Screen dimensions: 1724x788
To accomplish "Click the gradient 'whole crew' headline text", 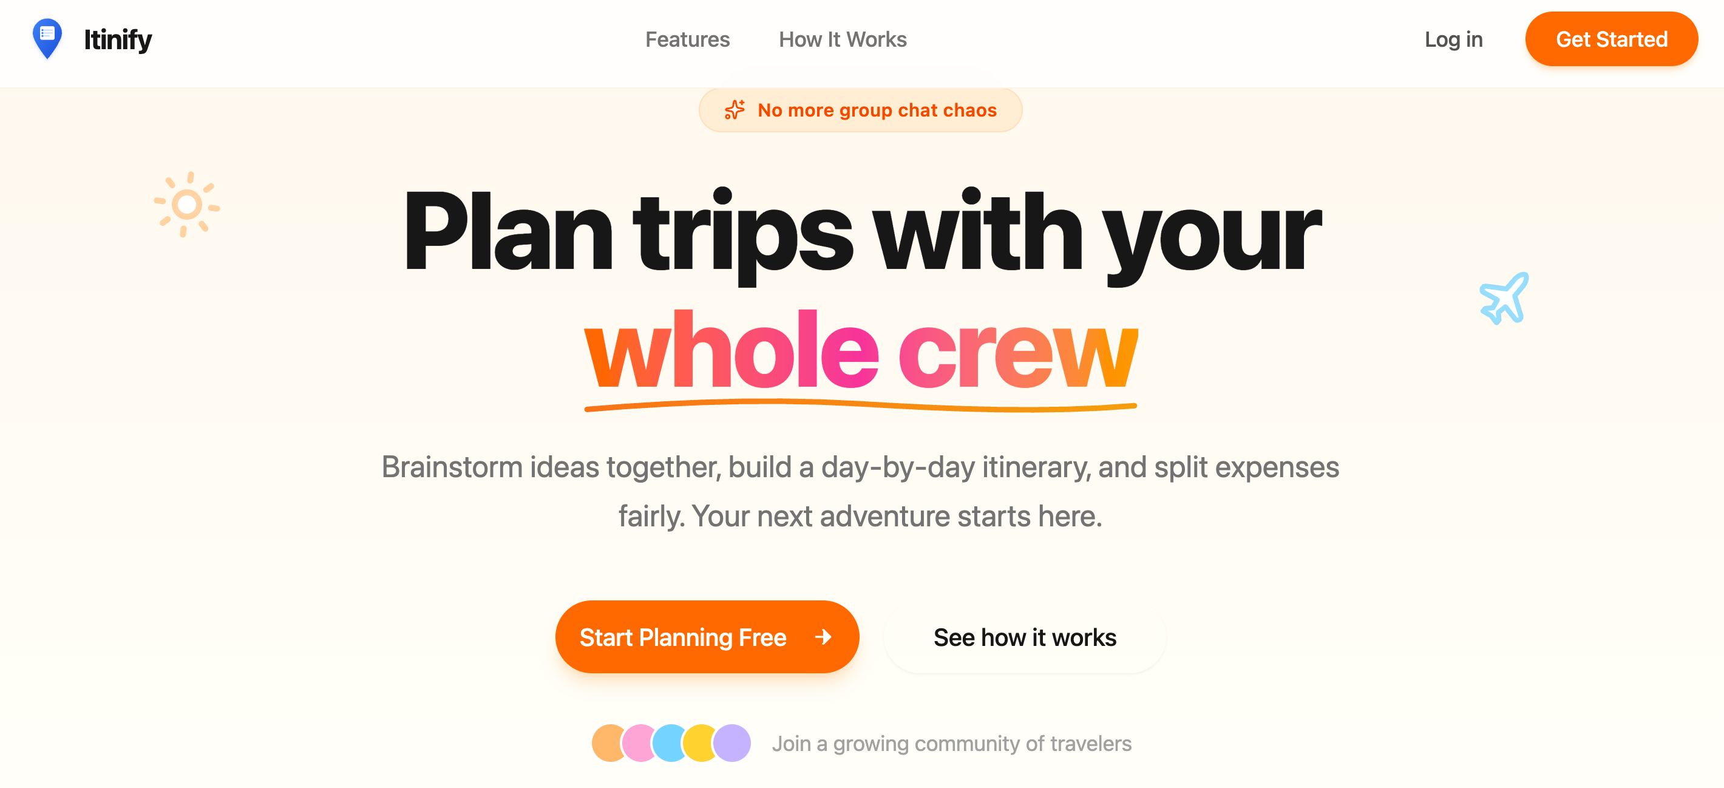I will pos(861,351).
